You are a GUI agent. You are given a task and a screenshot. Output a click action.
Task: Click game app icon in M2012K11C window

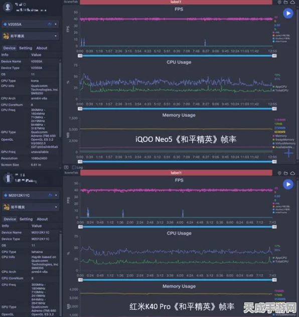coord(6,207)
